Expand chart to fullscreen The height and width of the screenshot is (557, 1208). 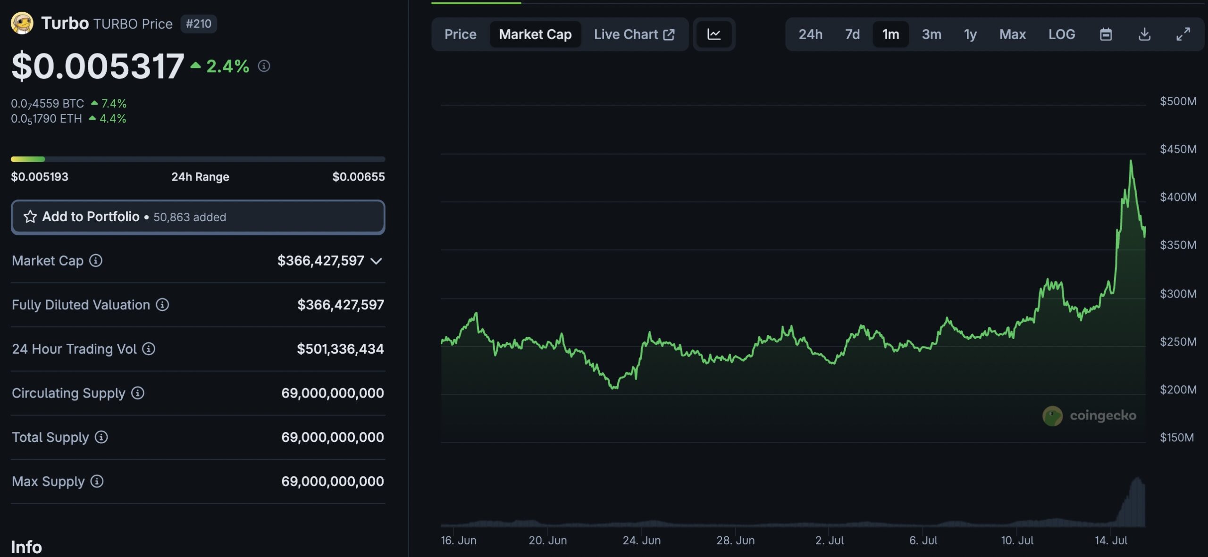click(x=1183, y=34)
